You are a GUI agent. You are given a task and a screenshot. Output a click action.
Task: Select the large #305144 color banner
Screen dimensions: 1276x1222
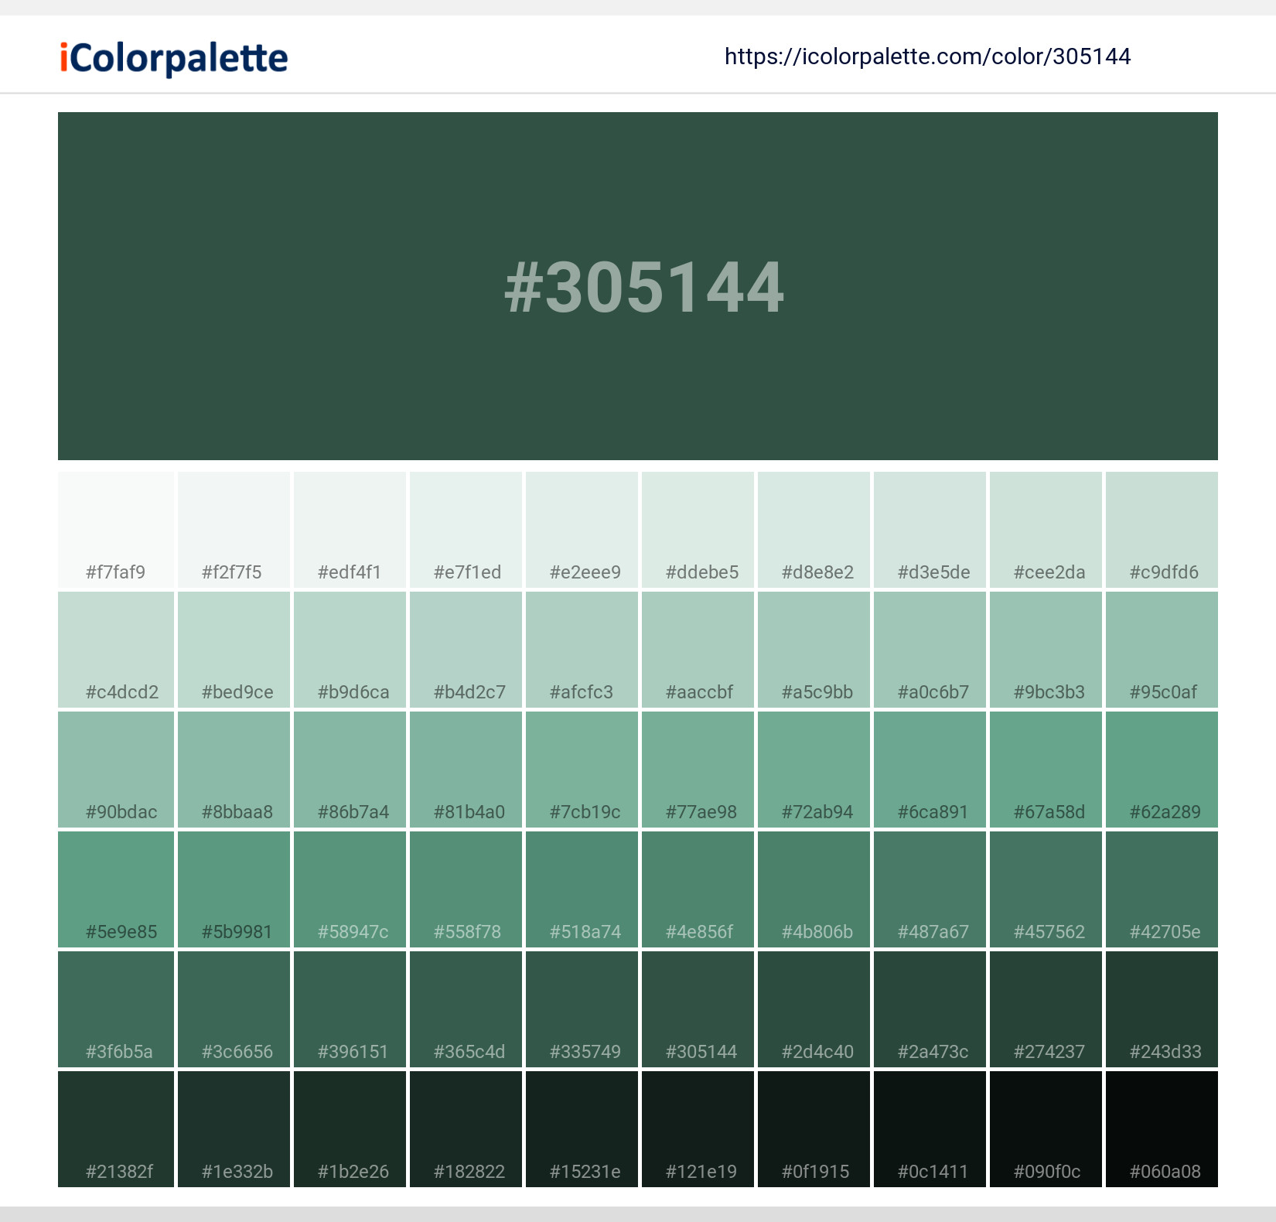tap(639, 286)
